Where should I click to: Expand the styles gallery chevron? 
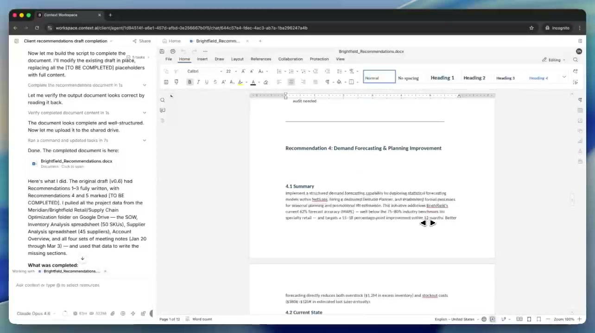tap(564, 77)
